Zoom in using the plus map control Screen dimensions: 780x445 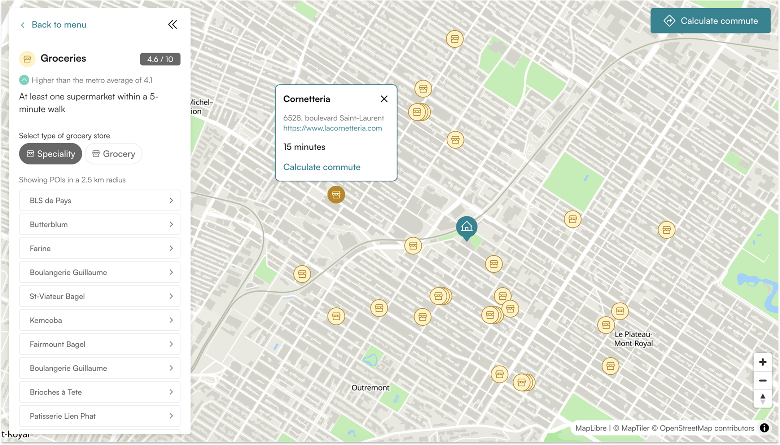tap(762, 362)
